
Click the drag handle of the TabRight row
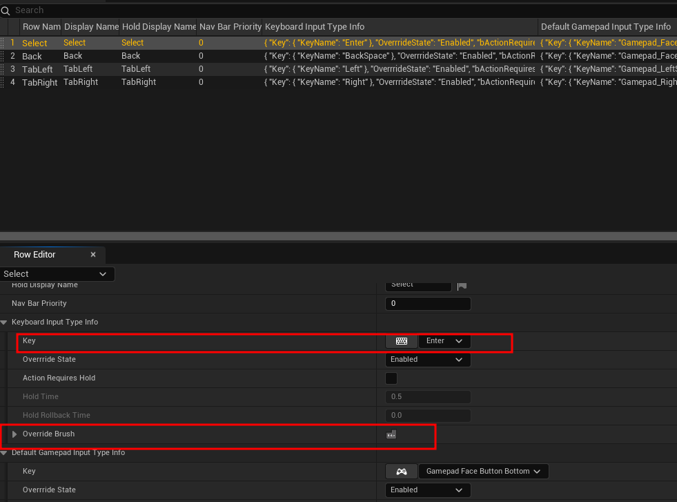tap(3, 82)
